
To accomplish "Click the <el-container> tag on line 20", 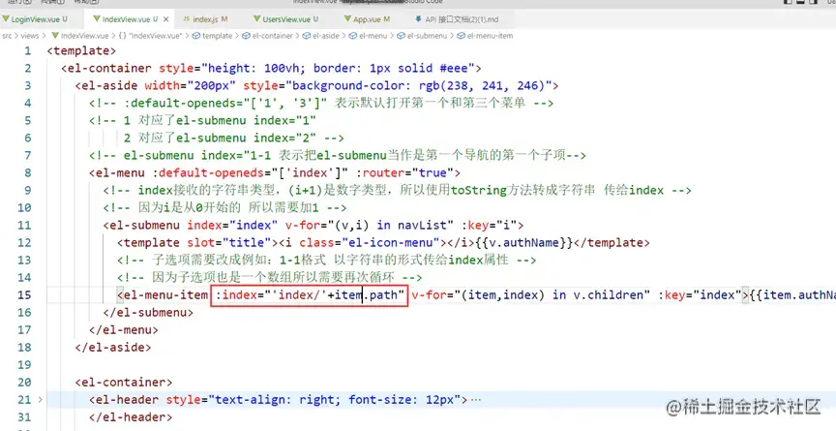I will (x=124, y=383).
